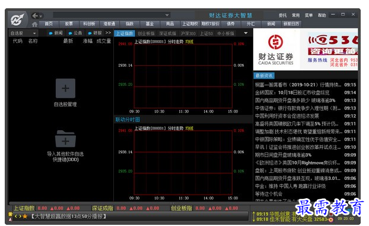Open the 股票 tab
This screenshot has height=226, width=369.
point(69,24)
